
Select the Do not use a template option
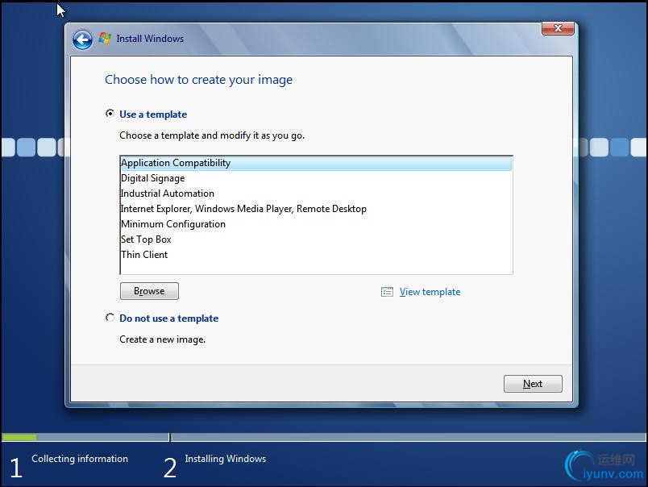pos(110,318)
